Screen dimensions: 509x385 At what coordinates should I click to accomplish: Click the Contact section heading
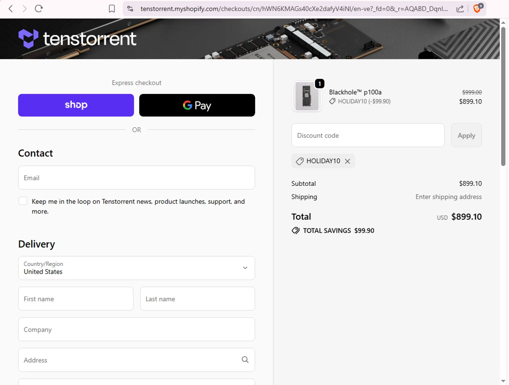[x=35, y=153]
